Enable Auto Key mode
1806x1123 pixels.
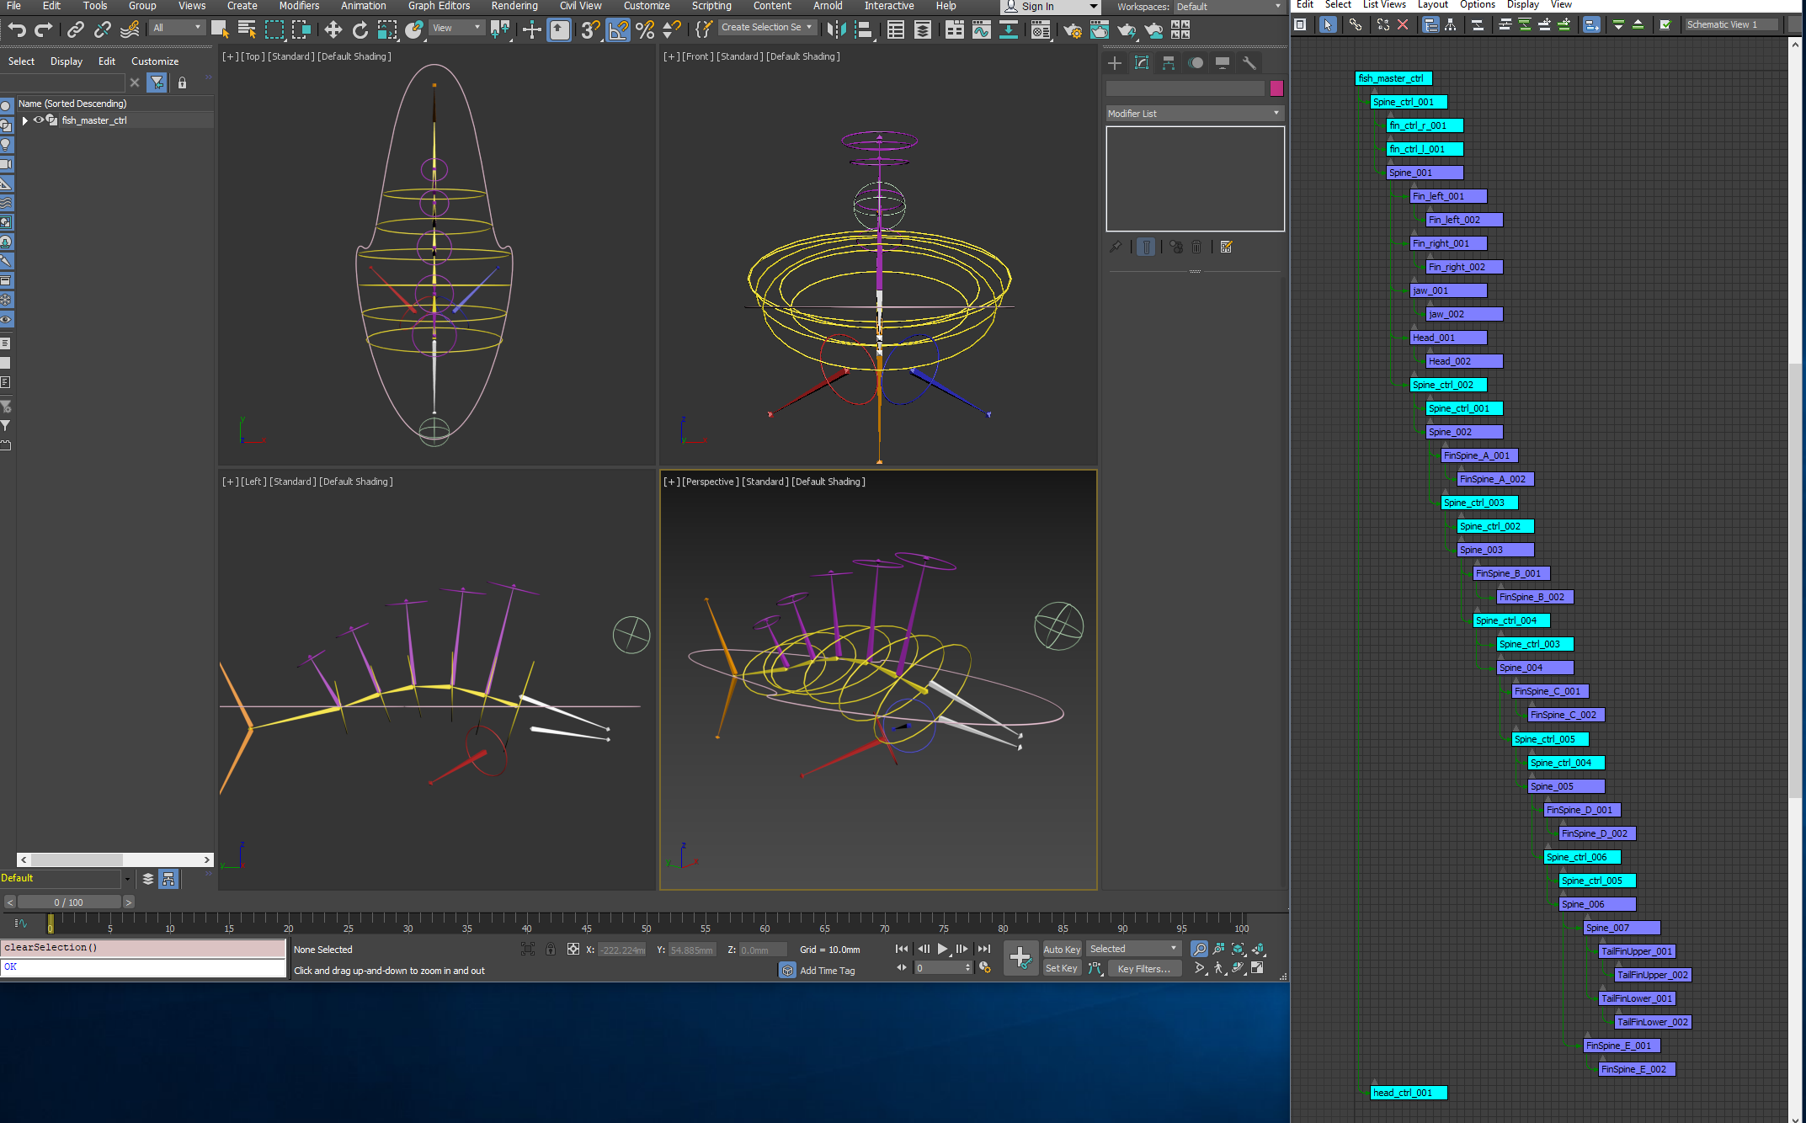pos(1061,949)
